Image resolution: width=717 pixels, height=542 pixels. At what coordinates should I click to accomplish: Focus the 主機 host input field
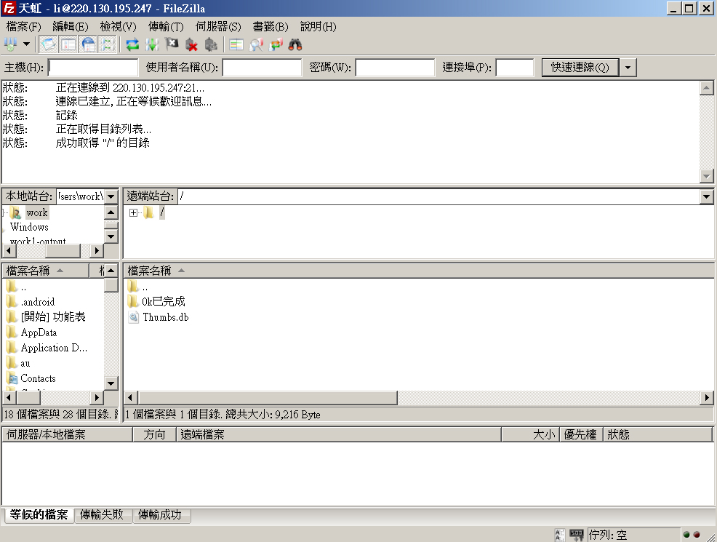tap(93, 67)
